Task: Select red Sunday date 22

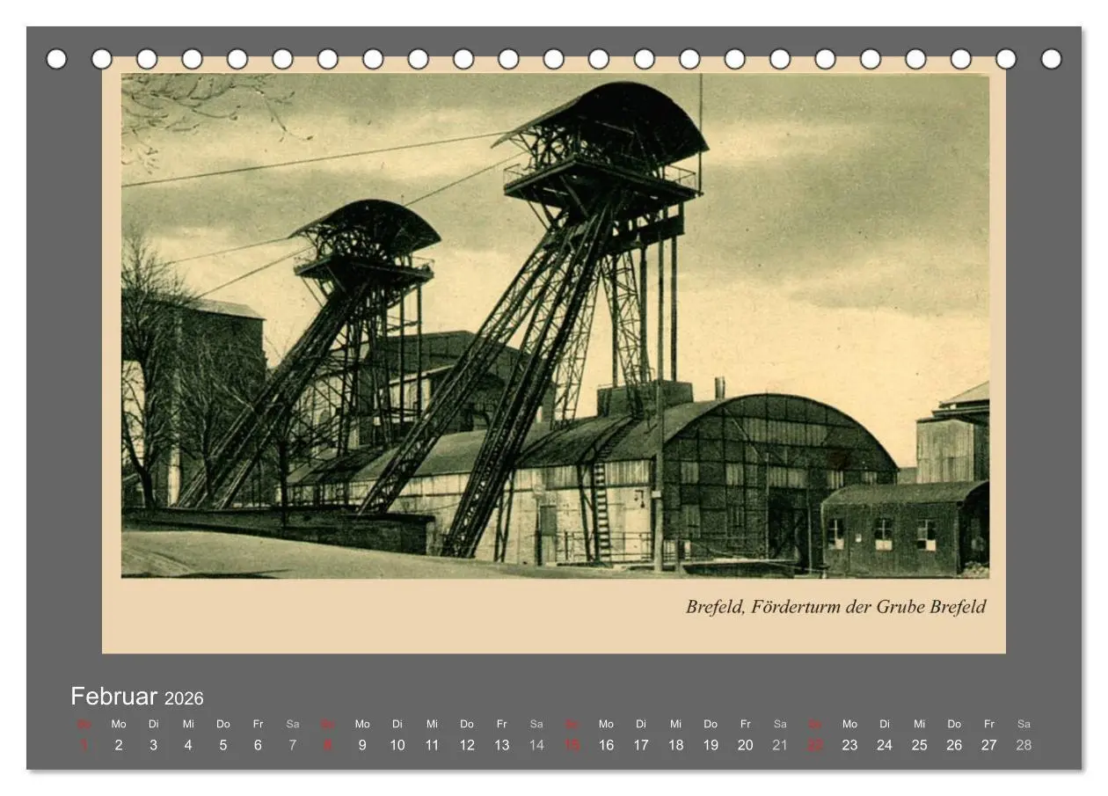Action: point(815,745)
